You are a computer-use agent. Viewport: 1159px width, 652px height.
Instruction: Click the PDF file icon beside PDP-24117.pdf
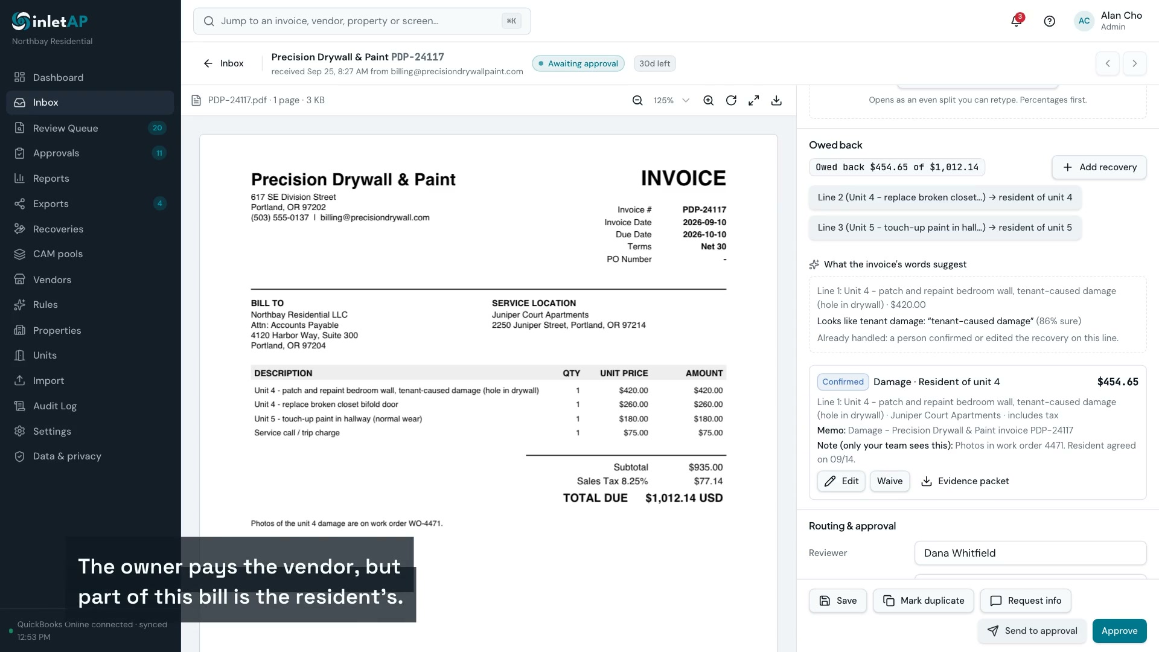[196, 100]
